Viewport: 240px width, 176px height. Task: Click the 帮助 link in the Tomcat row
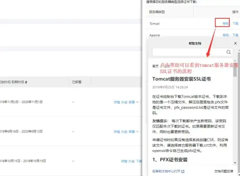(225, 23)
